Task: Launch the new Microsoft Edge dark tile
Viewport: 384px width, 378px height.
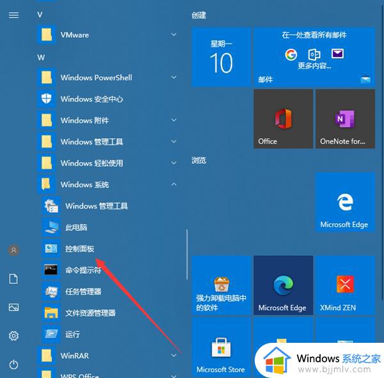Action: [283, 285]
